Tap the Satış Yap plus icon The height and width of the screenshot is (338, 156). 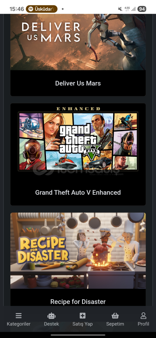(x=82, y=316)
